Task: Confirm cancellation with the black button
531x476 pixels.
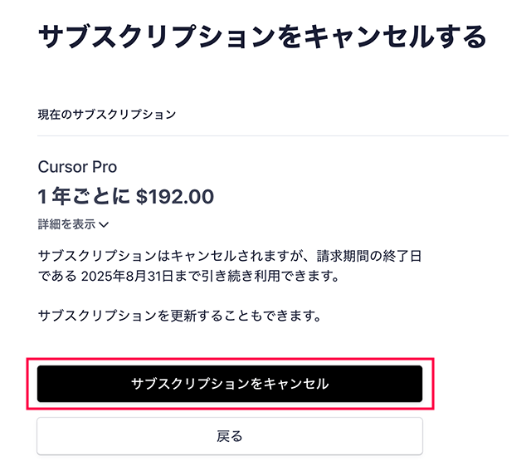Action: point(230,384)
